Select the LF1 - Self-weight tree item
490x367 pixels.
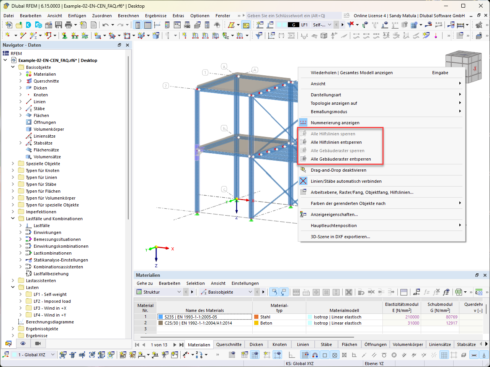click(50, 294)
